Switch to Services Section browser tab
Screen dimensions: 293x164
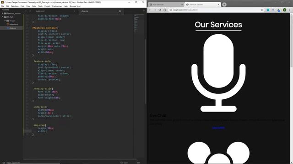click(x=202, y=5)
